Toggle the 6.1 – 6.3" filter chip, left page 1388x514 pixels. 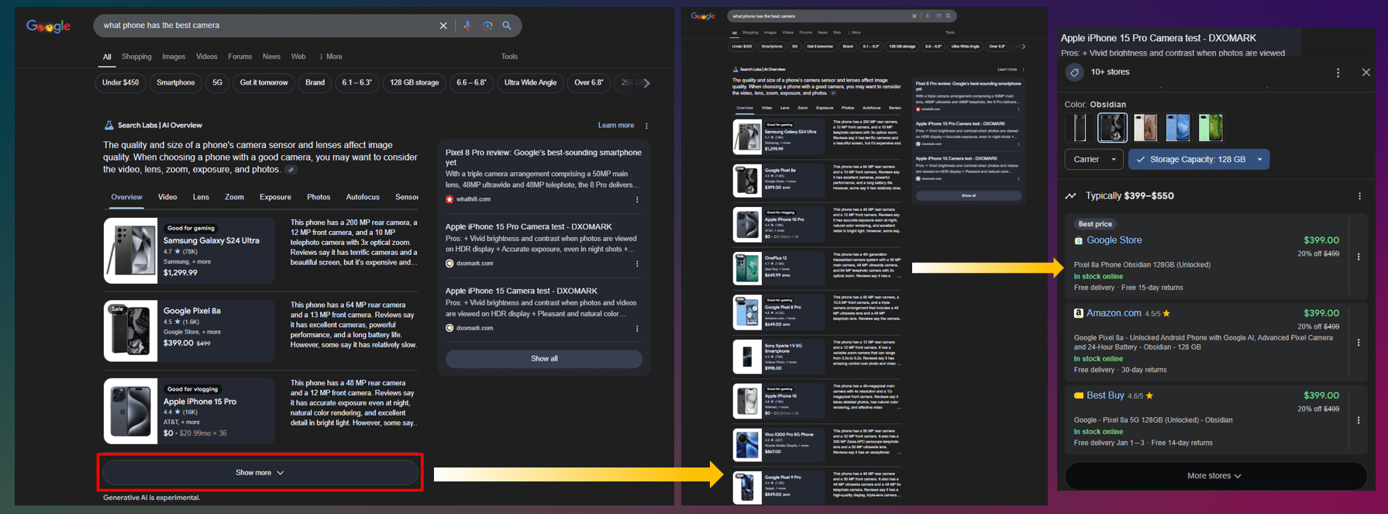[x=356, y=83]
